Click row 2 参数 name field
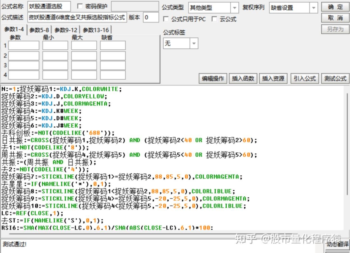Screen dimensions: 350x253 coord(24,56)
